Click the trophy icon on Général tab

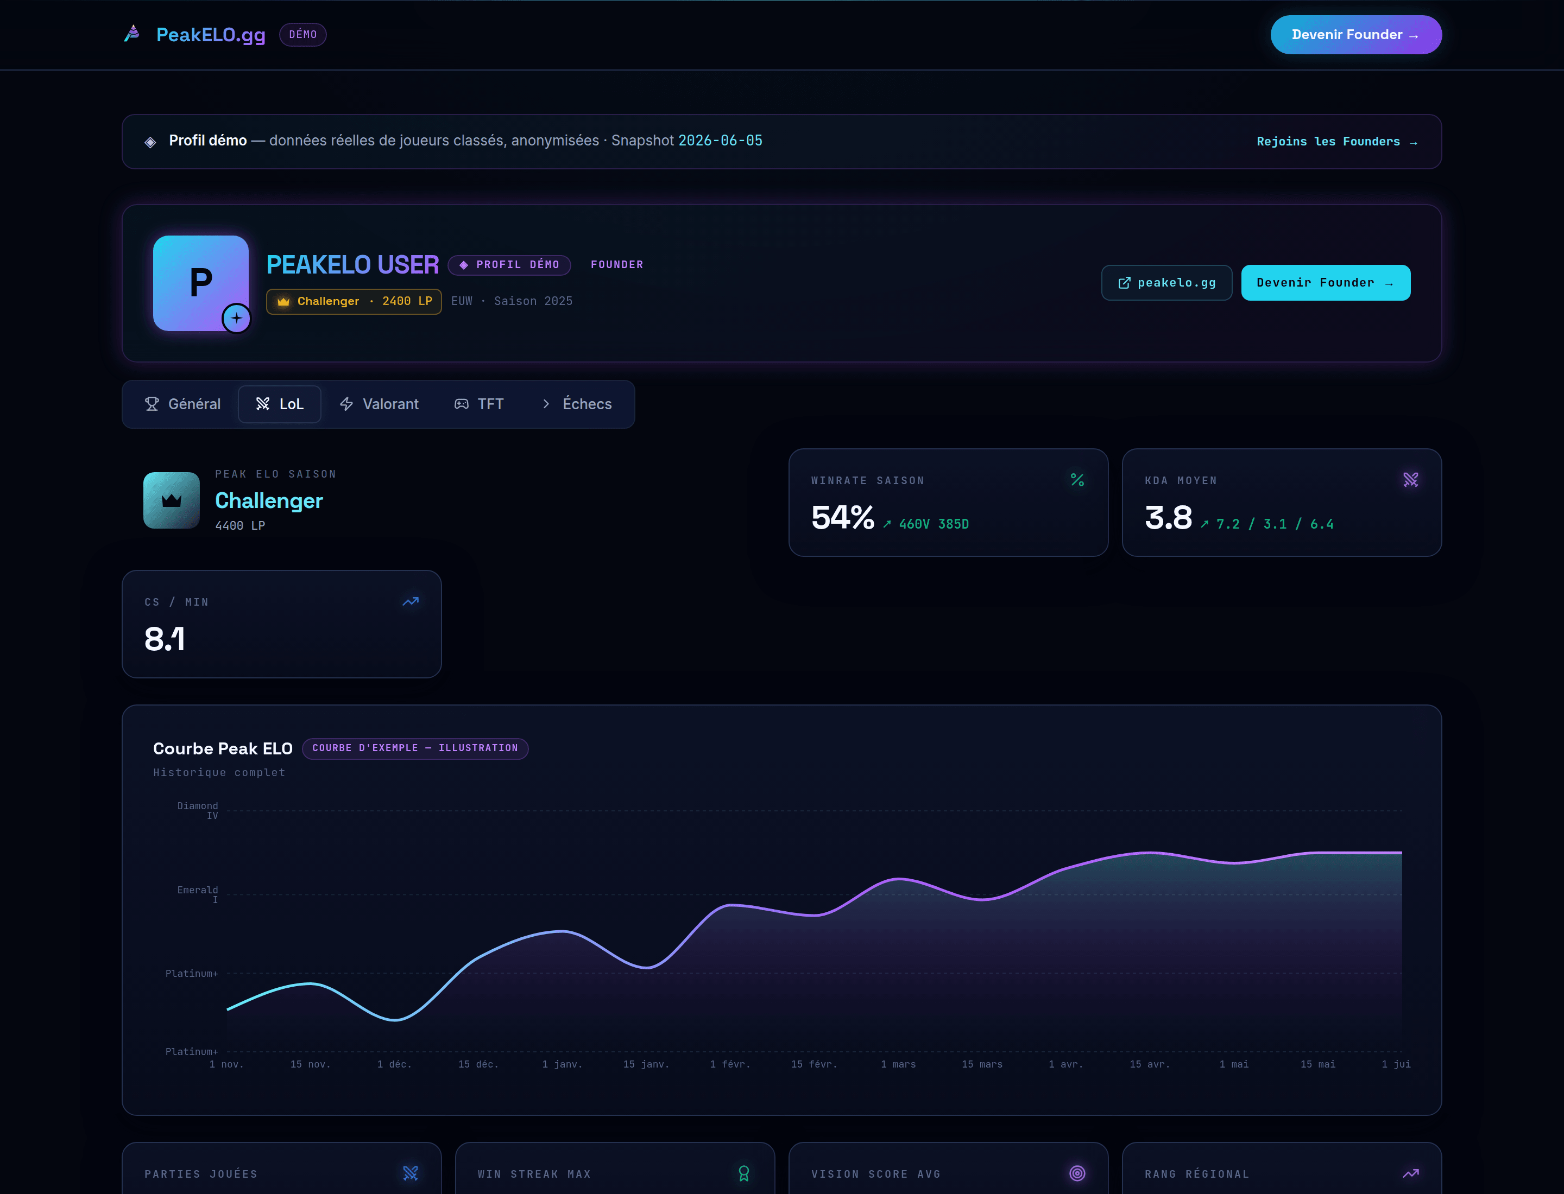152,404
